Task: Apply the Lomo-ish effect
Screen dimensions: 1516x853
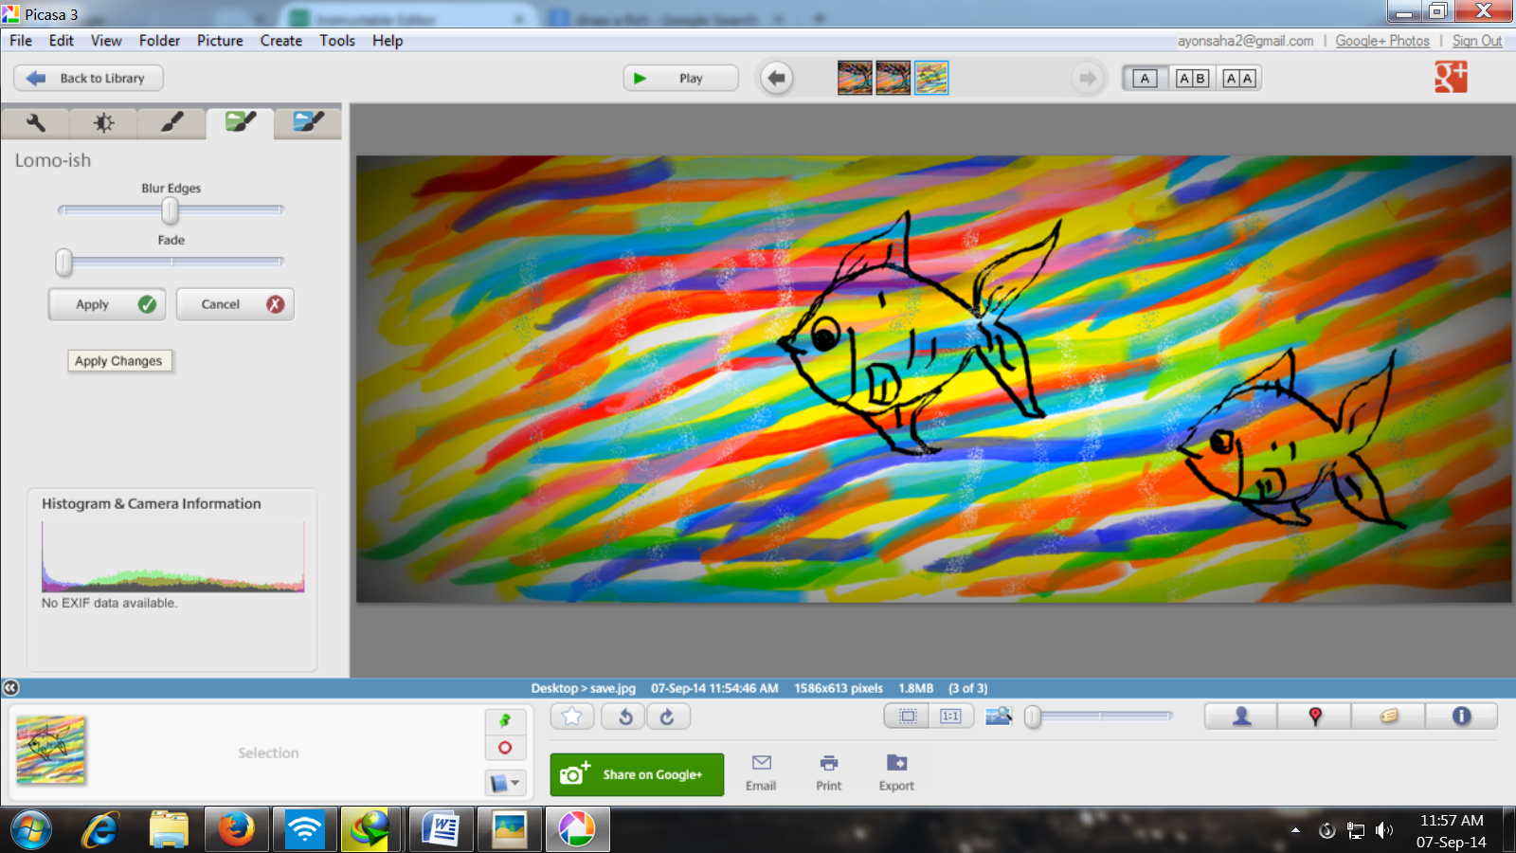Action: 107,304
